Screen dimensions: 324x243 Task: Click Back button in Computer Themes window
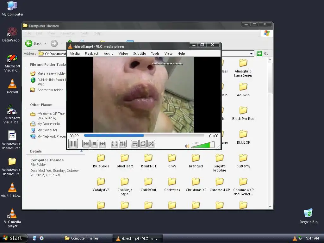pyautogui.click(x=34, y=43)
